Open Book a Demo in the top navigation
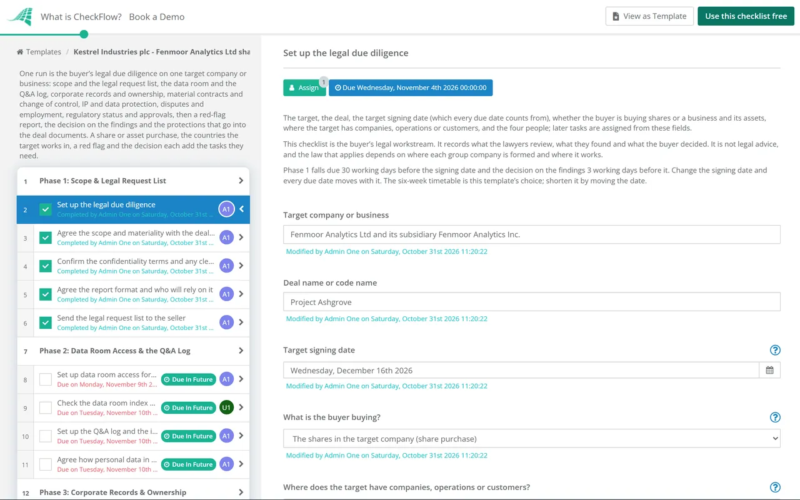Screen dimensions: 800x500 tap(157, 17)
